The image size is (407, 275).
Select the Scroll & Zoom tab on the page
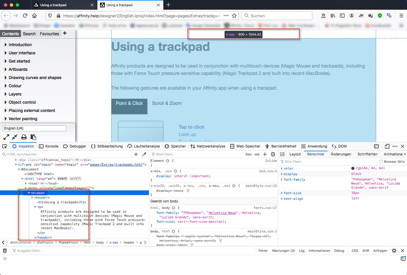point(167,103)
